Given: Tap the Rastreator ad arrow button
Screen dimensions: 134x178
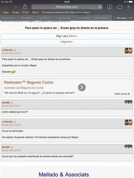Looking at the screenshot, I should tap(82, 87).
